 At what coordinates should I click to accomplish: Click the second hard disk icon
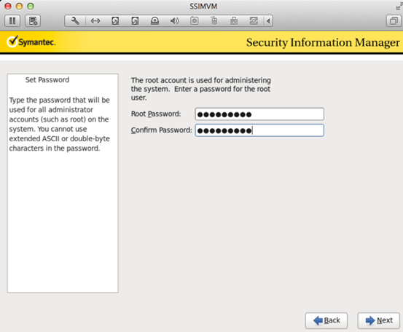coord(135,21)
